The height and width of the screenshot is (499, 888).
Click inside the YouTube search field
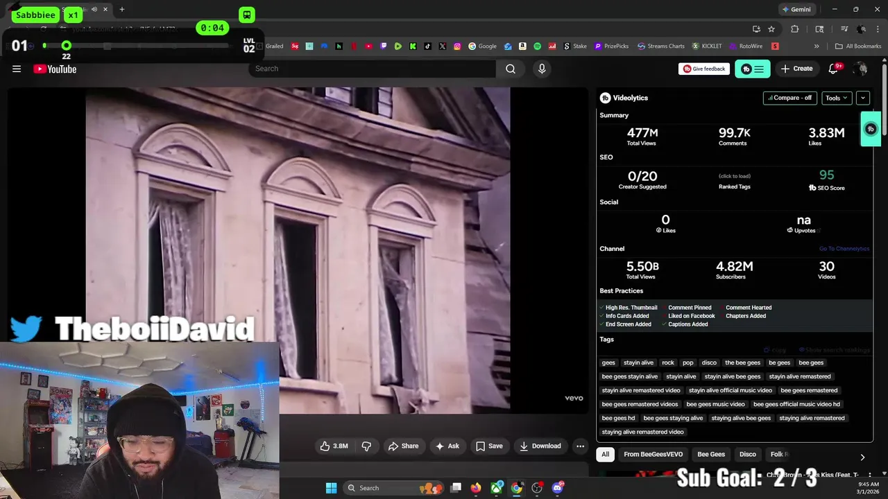[372, 69]
